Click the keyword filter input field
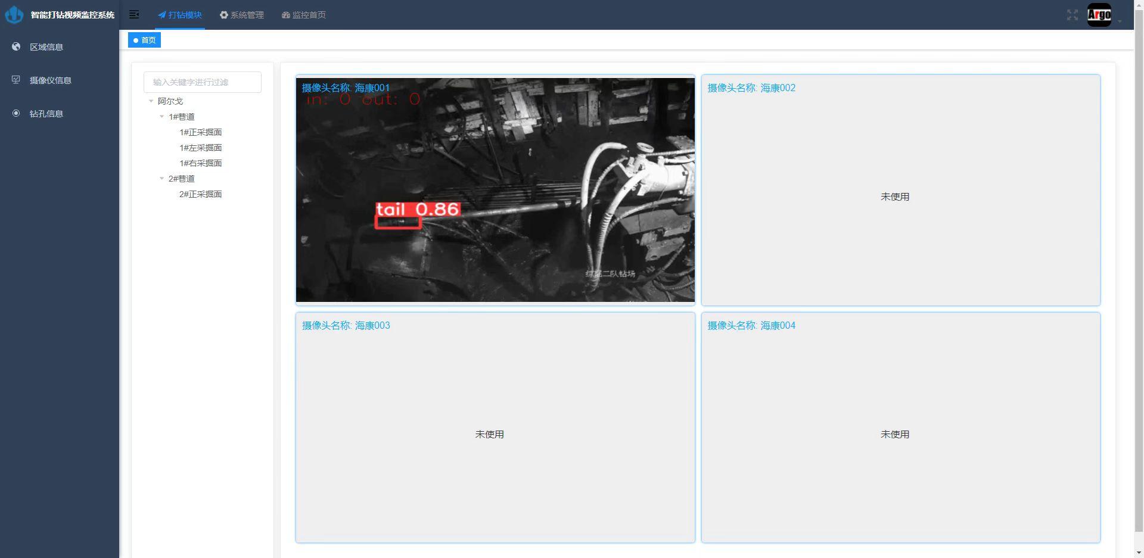Image resolution: width=1144 pixels, height=558 pixels. [x=203, y=82]
